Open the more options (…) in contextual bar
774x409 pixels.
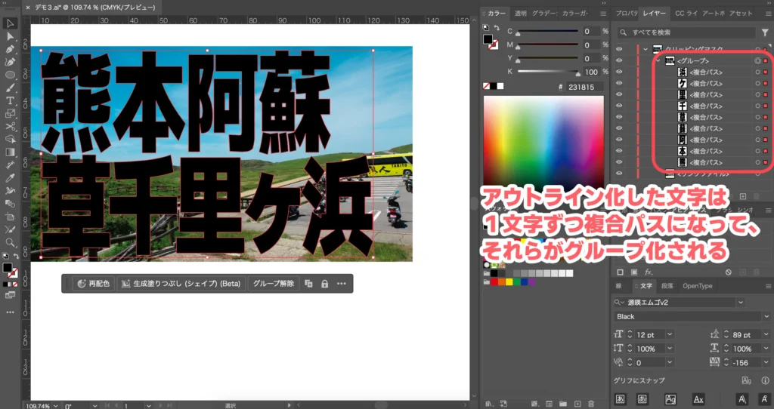342,284
